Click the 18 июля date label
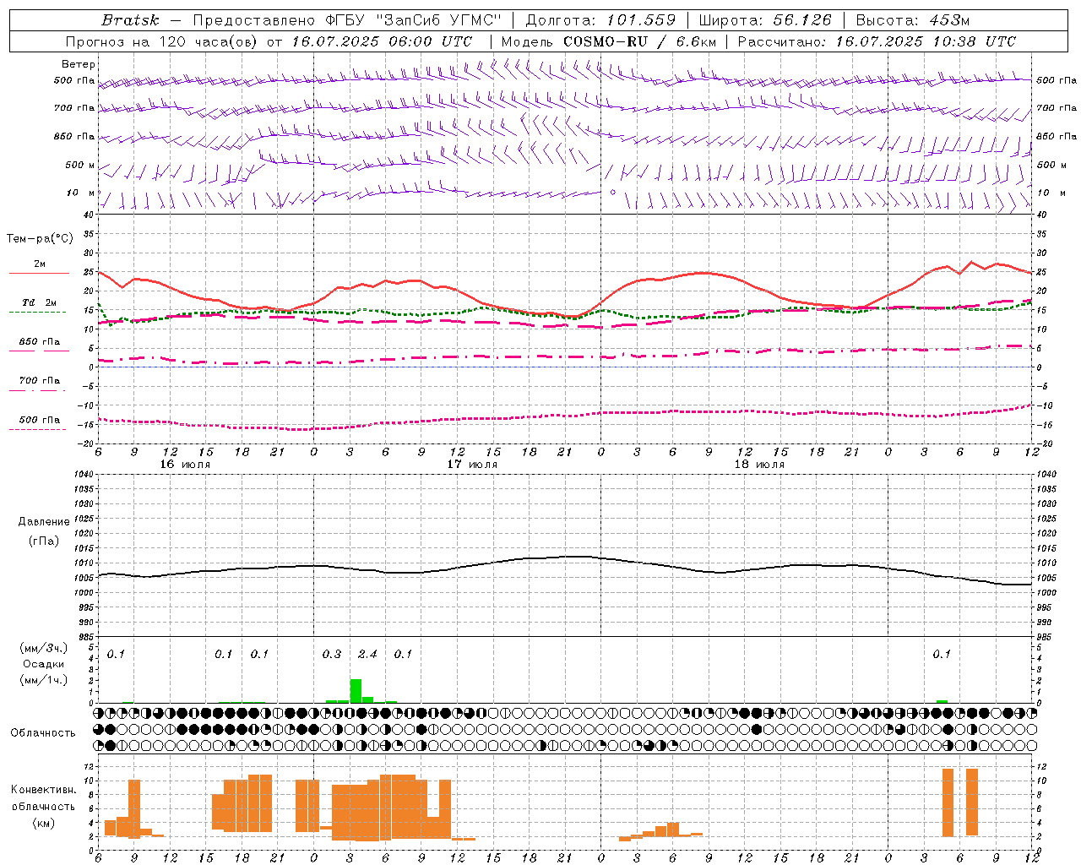The width and height of the screenshot is (1081, 865). point(759,465)
